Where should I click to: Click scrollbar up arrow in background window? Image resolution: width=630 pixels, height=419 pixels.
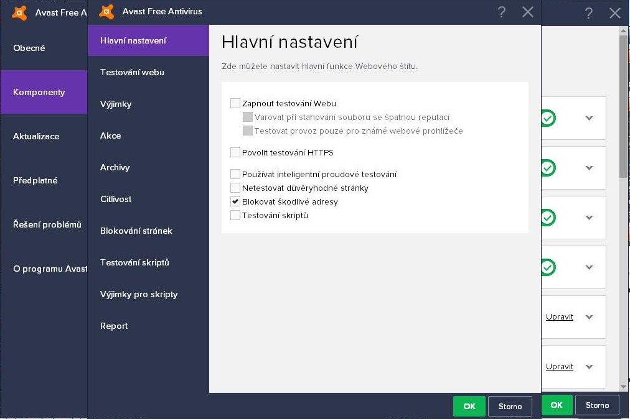(623, 30)
